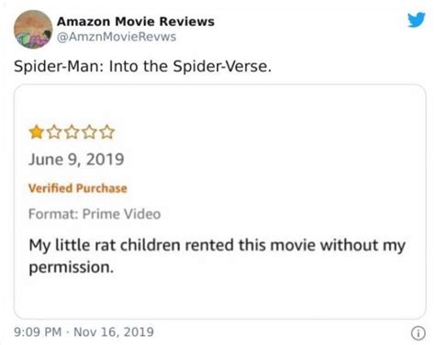Click the Verified Purchase label

point(78,188)
